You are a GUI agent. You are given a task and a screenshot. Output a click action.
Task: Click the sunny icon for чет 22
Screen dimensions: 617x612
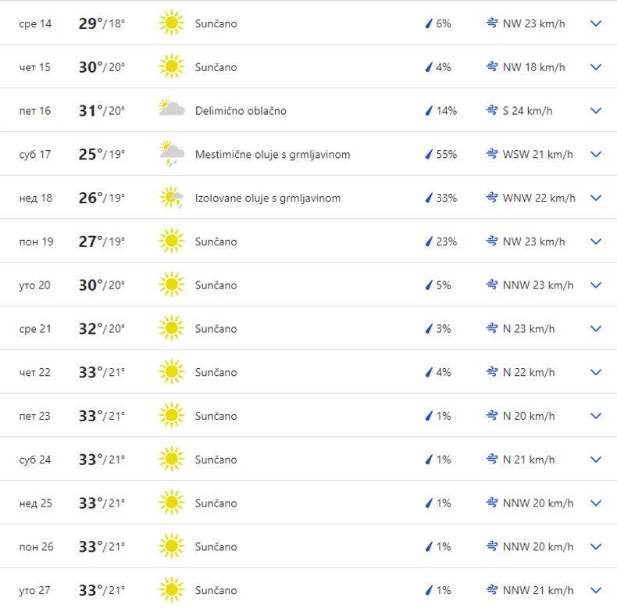pos(171,372)
